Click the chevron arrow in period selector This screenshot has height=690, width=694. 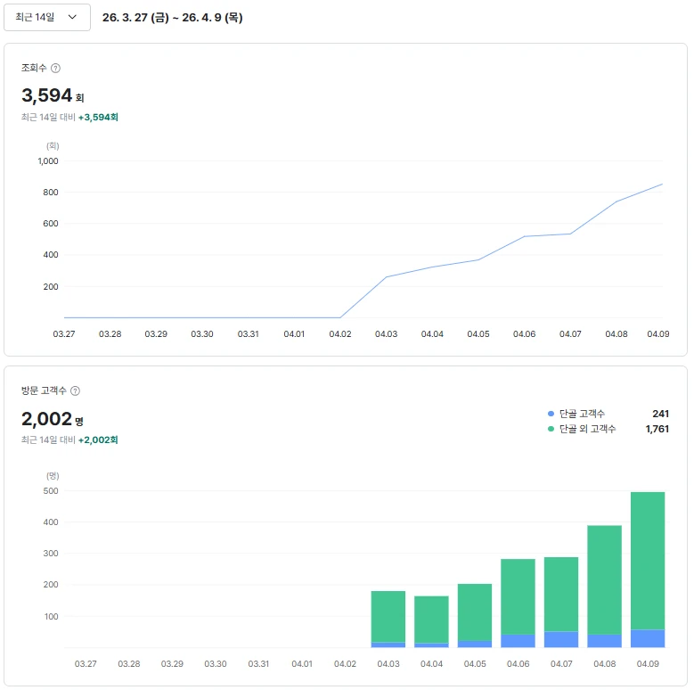(72, 17)
